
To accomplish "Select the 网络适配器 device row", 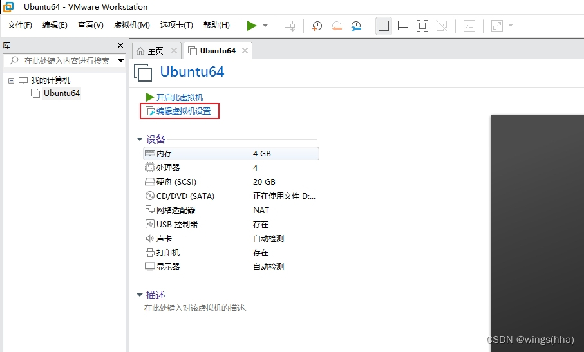I will [x=231, y=210].
